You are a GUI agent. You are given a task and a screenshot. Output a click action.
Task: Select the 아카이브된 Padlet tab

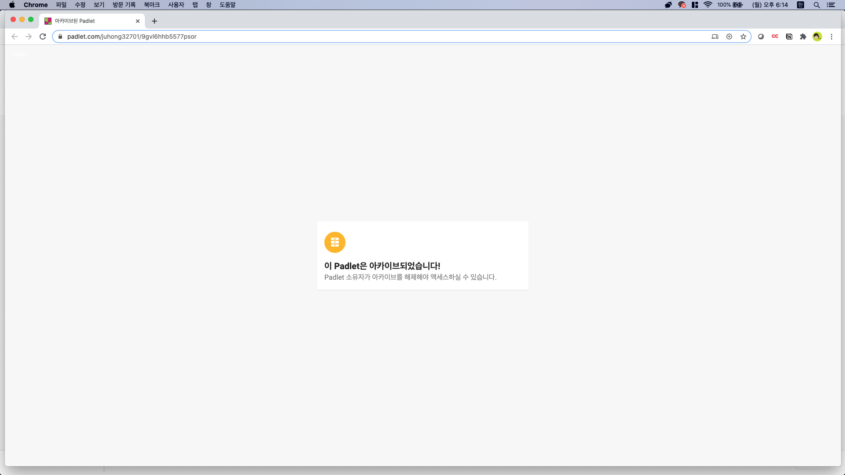(x=88, y=21)
